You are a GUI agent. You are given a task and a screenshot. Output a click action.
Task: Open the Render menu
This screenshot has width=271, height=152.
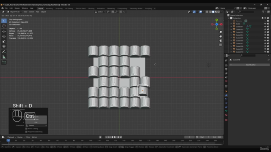point(17,8)
